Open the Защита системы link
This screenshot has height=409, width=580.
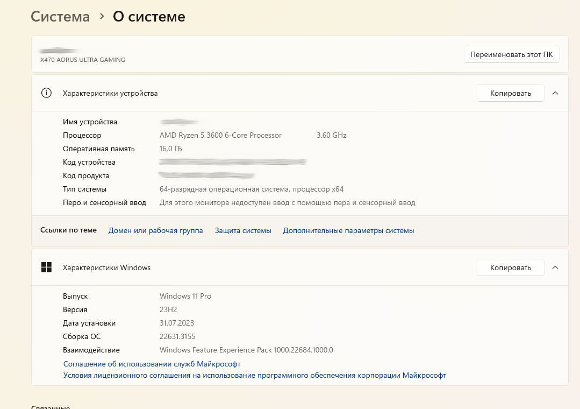[243, 230]
